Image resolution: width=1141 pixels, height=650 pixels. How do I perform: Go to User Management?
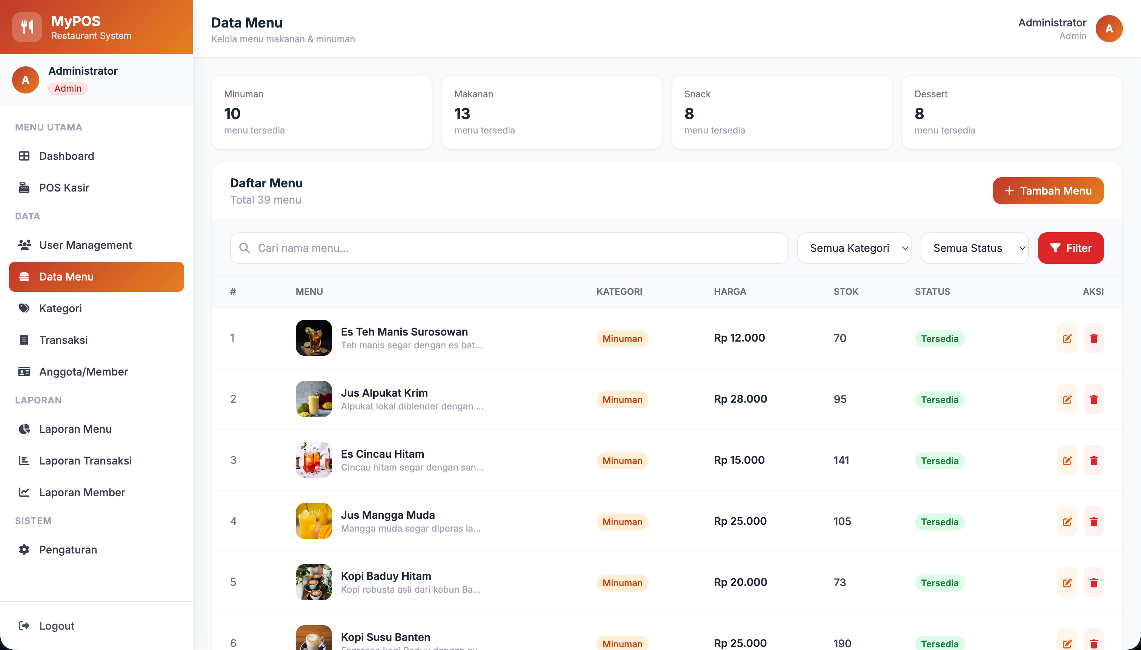click(x=97, y=245)
